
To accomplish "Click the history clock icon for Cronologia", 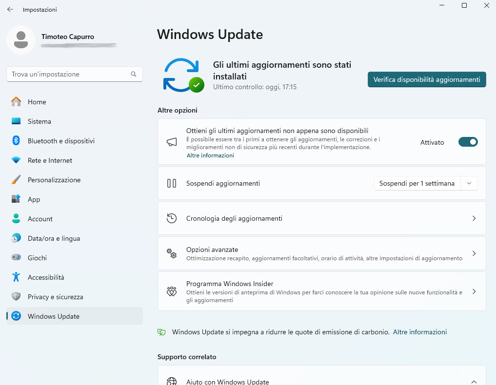I will (x=172, y=218).
